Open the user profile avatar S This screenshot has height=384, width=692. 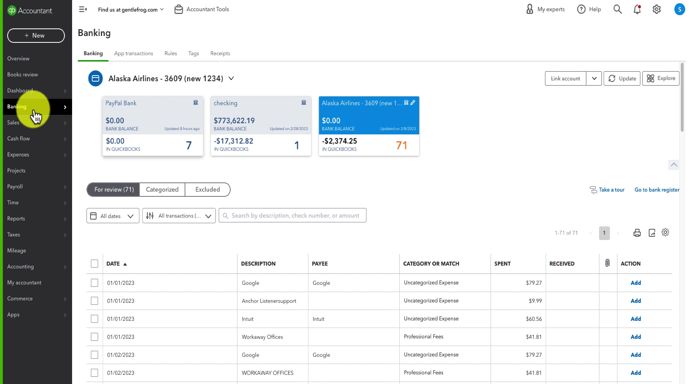coord(680,9)
